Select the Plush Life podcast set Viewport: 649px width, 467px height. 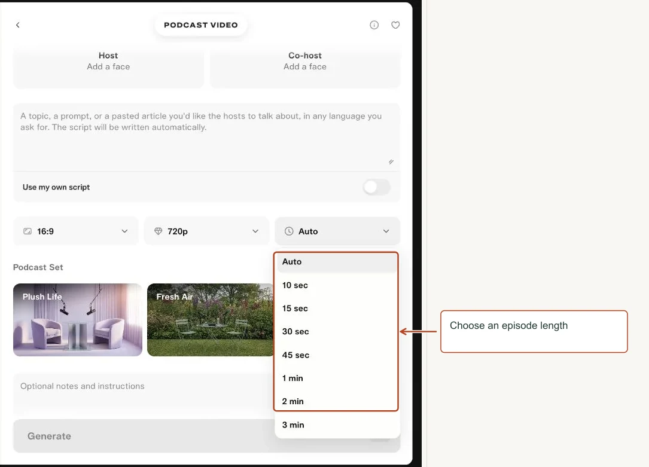[x=78, y=320]
